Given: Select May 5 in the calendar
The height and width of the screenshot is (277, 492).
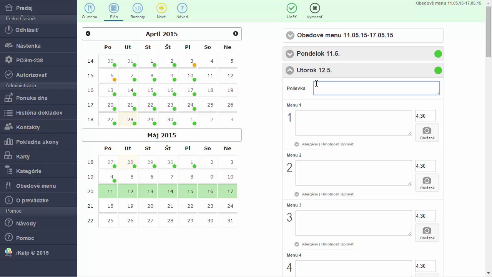Looking at the screenshot, I should point(128,177).
